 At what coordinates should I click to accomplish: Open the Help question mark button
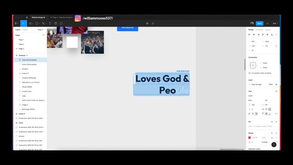tap(274, 145)
